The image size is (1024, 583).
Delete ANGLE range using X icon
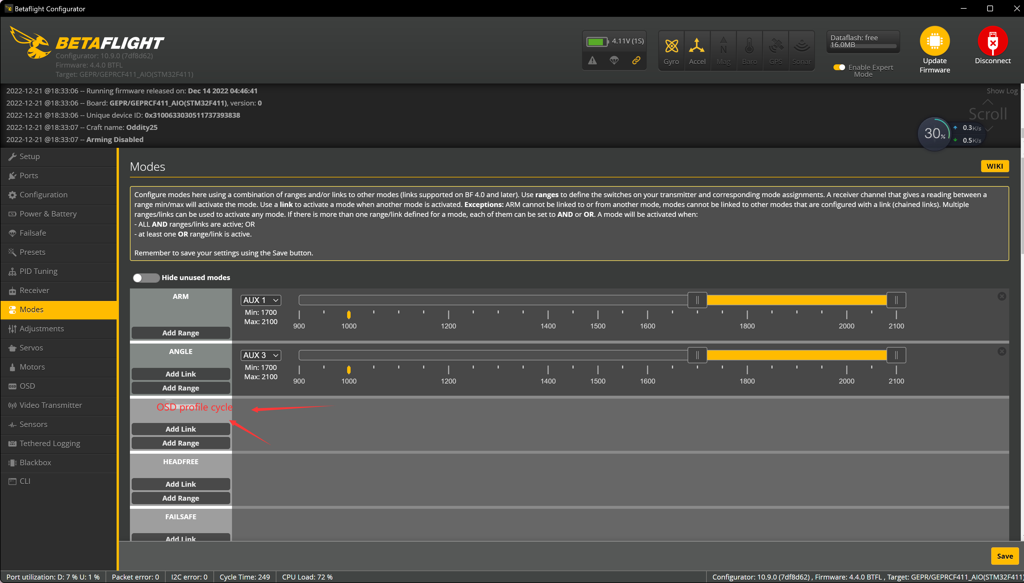click(x=1002, y=352)
